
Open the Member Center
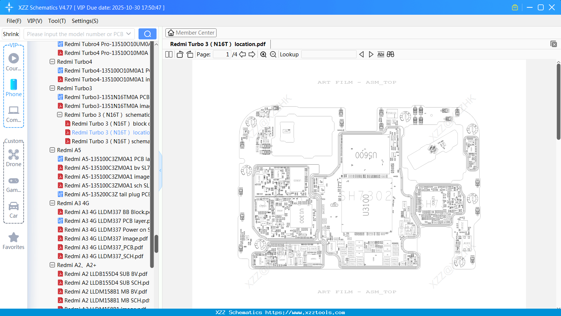coord(191,32)
